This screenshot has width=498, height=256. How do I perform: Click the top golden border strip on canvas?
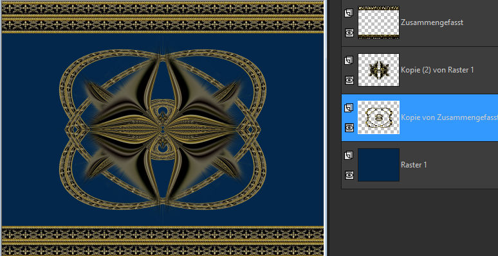(x=163, y=17)
